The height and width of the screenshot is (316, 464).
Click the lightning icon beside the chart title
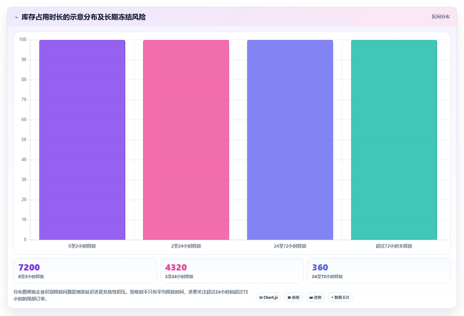[x=16, y=17]
